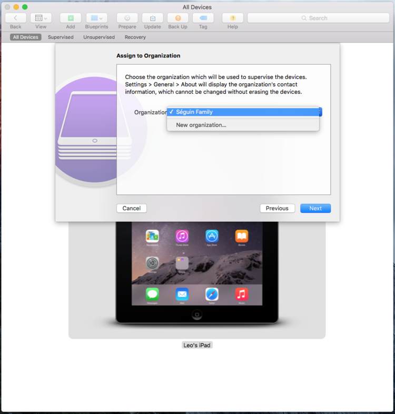395x414 pixels.
Task: Click Newsstand icon on iPad screen
Action: click(x=152, y=236)
